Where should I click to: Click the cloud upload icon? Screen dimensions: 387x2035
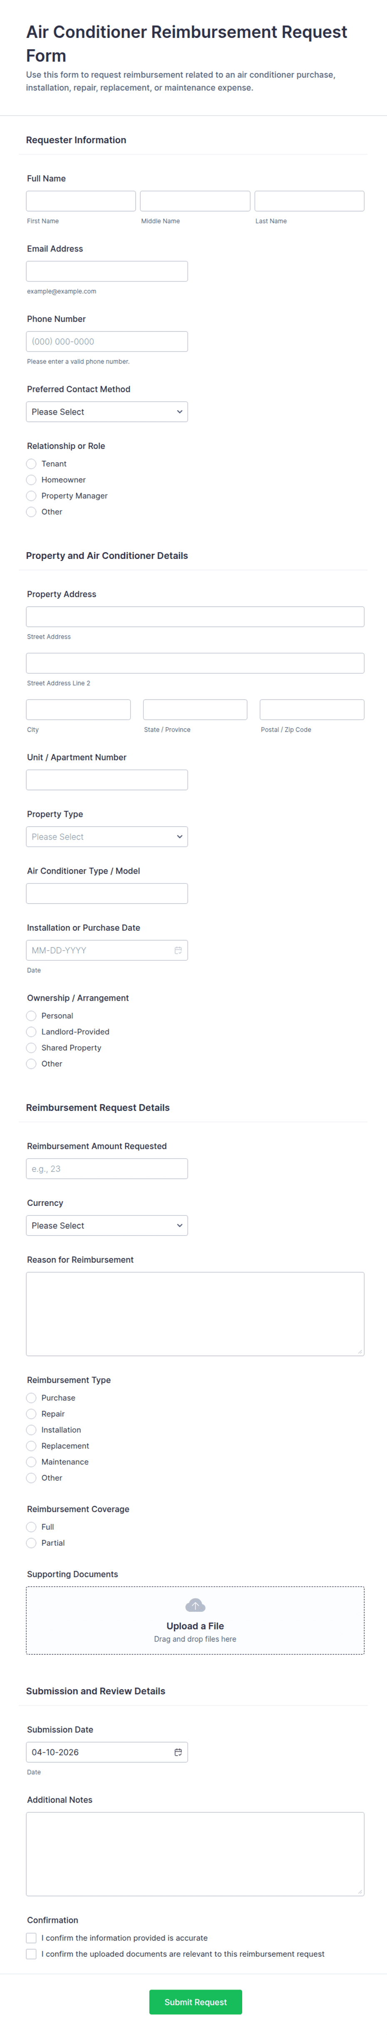(195, 1605)
